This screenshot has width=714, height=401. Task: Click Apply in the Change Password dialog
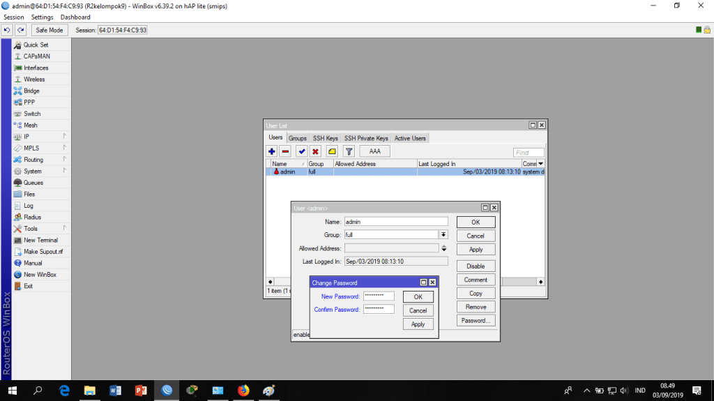pos(418,324)
